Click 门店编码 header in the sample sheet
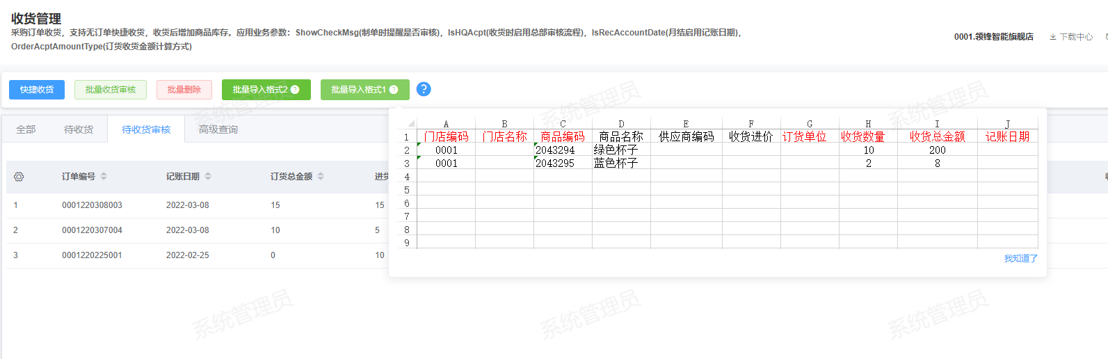The height and width of the screenshot is (359, 1108). [x=447, y=136]
